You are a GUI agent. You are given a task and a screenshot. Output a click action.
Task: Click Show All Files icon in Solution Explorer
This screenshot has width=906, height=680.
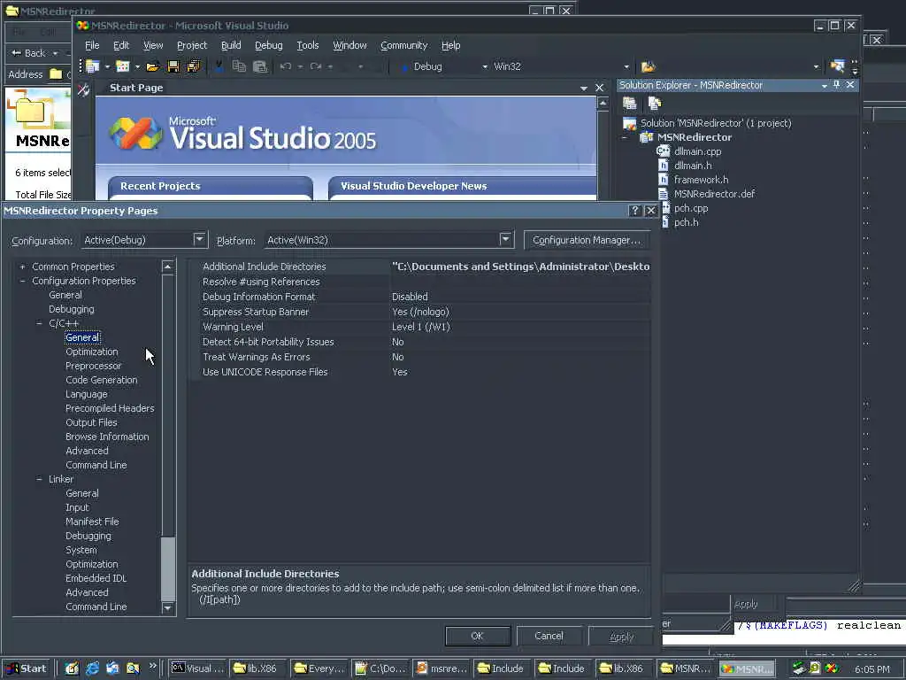point(654,104)
